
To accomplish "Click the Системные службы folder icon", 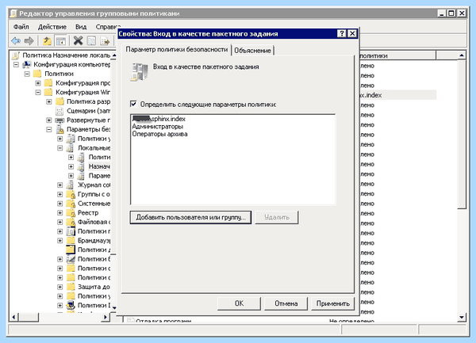I will [x=71, y=204].
